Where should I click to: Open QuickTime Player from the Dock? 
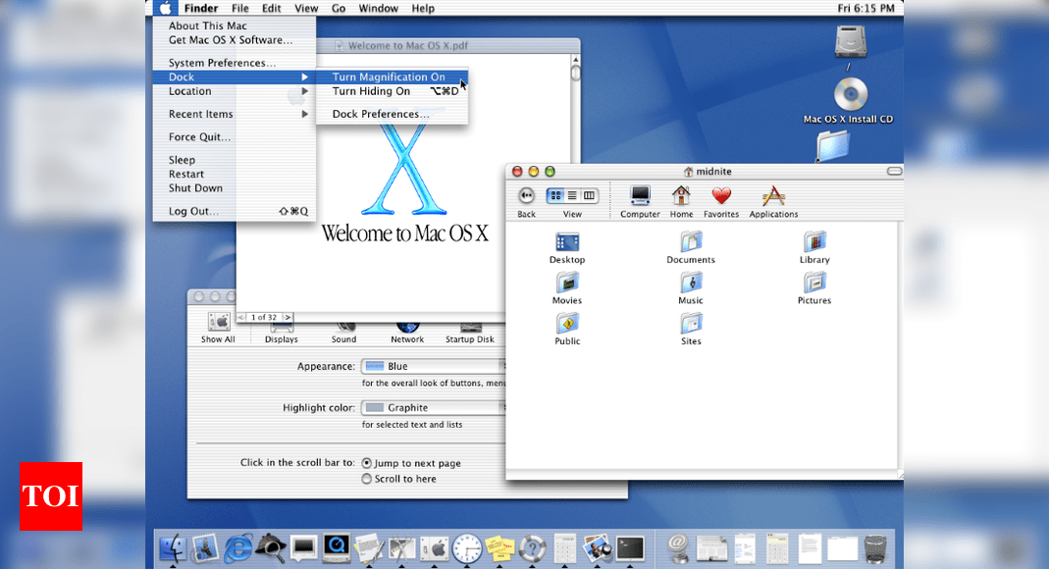point(337,548)
